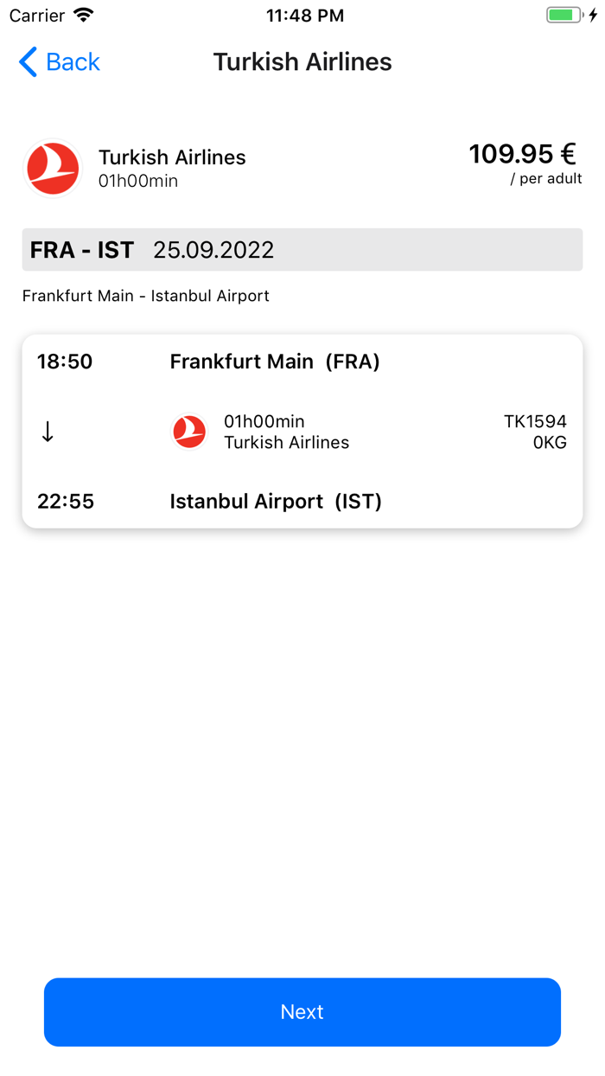Tap Istanbul Airport (IST) arrival airport
The height and width of the screenshot is (1076, 605).
tap(276, 502)
